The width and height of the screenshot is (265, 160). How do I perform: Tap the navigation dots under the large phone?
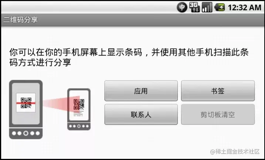pyautogui.click(x=26, y=133)
